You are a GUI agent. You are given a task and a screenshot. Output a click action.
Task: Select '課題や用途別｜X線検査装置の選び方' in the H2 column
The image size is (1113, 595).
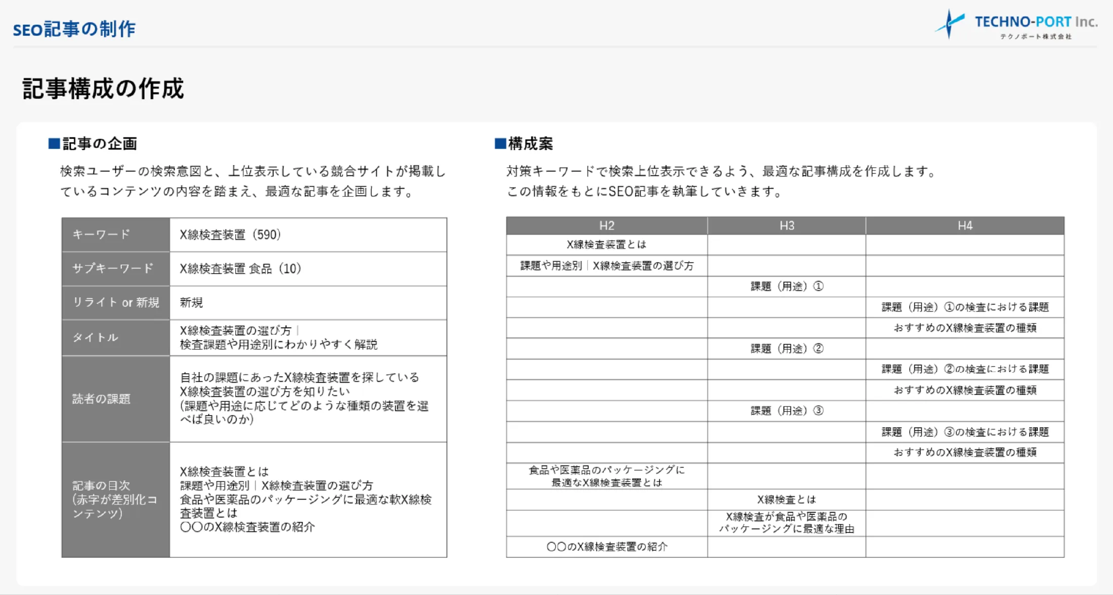pyautogui.click(x=607, y=266)
